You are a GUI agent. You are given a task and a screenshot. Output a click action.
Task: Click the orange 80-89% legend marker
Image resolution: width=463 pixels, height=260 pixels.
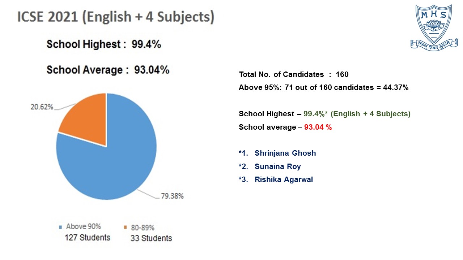coord(126,227)
